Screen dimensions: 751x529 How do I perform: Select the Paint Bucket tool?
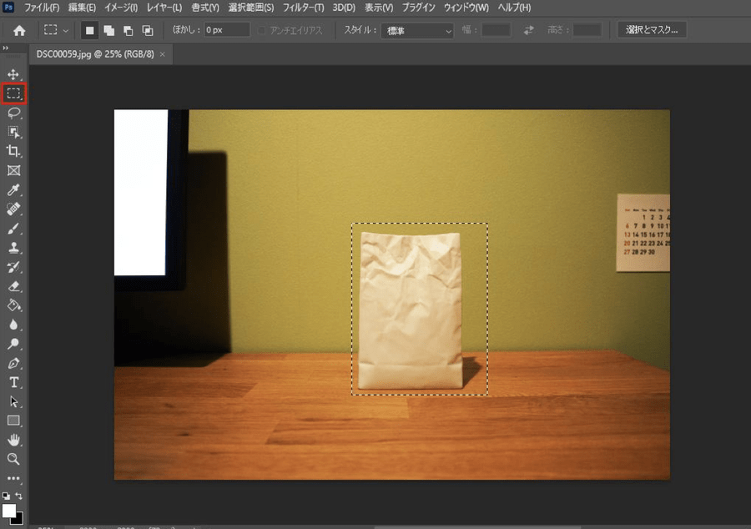13,305
